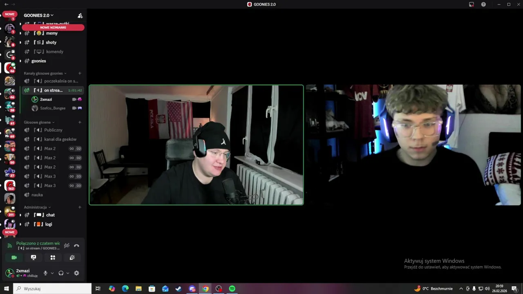Select the second participant's webcam tile
Screen dimensions: 523x294
[413, 145]
